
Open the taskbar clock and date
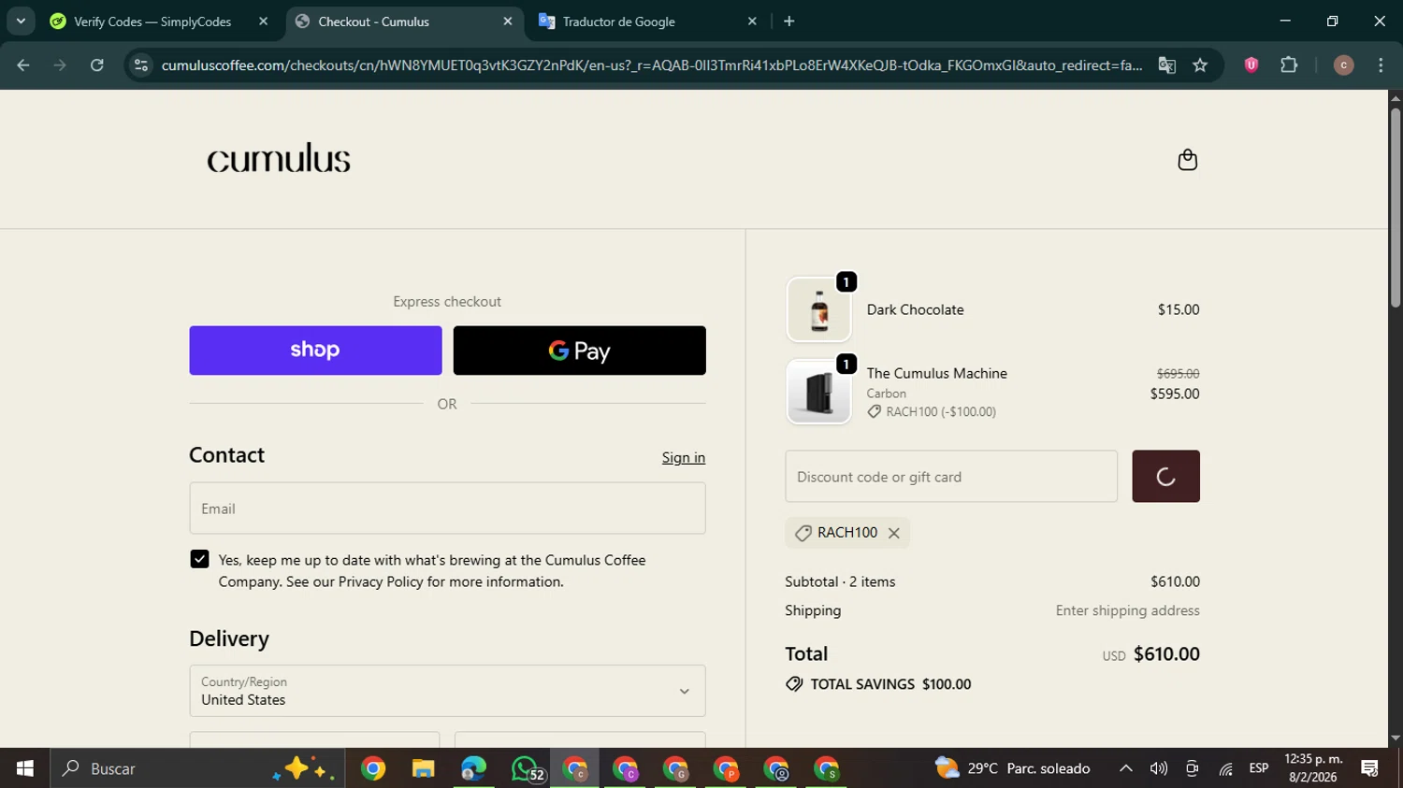pos(1313,768)
